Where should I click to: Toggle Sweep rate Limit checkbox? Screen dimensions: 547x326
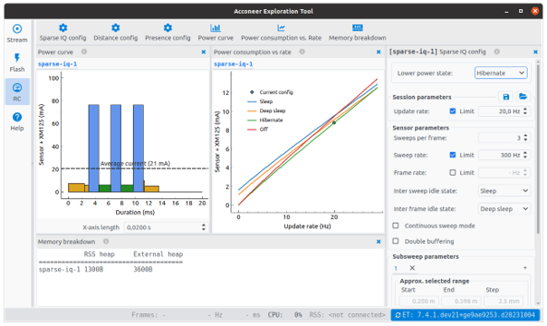pyautogui.click(x=453, y=155)
